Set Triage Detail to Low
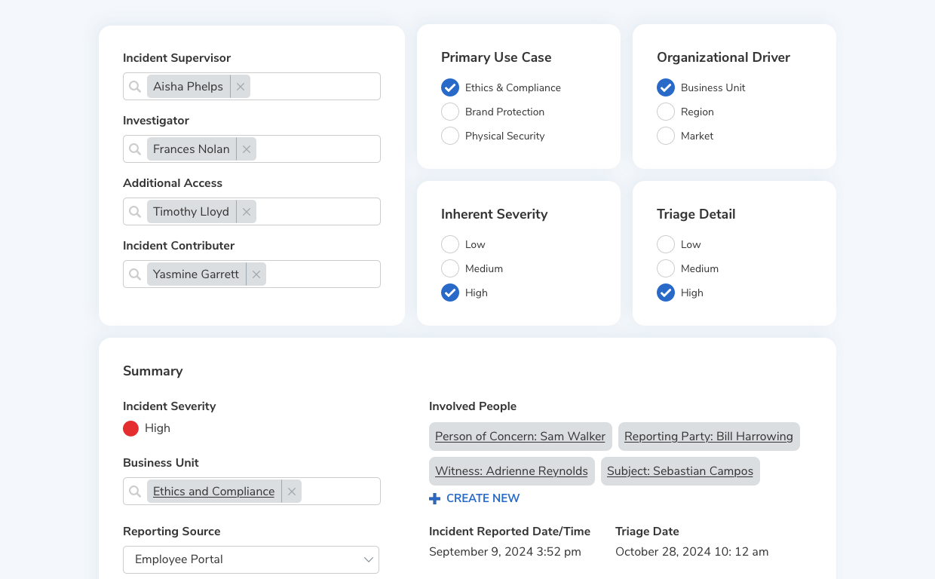Screen dimensions: 935x579 (x=666, y=244)
